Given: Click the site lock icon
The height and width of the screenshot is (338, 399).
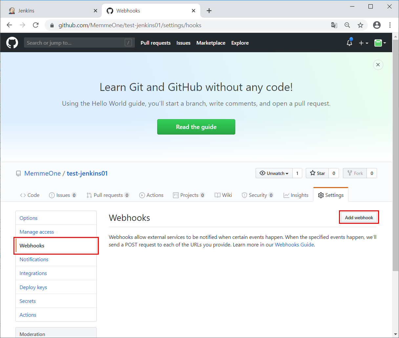Looking at the screenshot, I should (52, 25).
